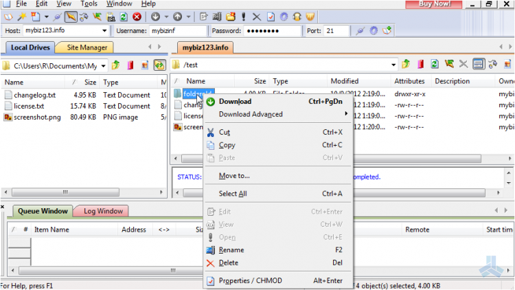
Task: Click the Download arrow toolbar icon
Action: coord(155,16)
